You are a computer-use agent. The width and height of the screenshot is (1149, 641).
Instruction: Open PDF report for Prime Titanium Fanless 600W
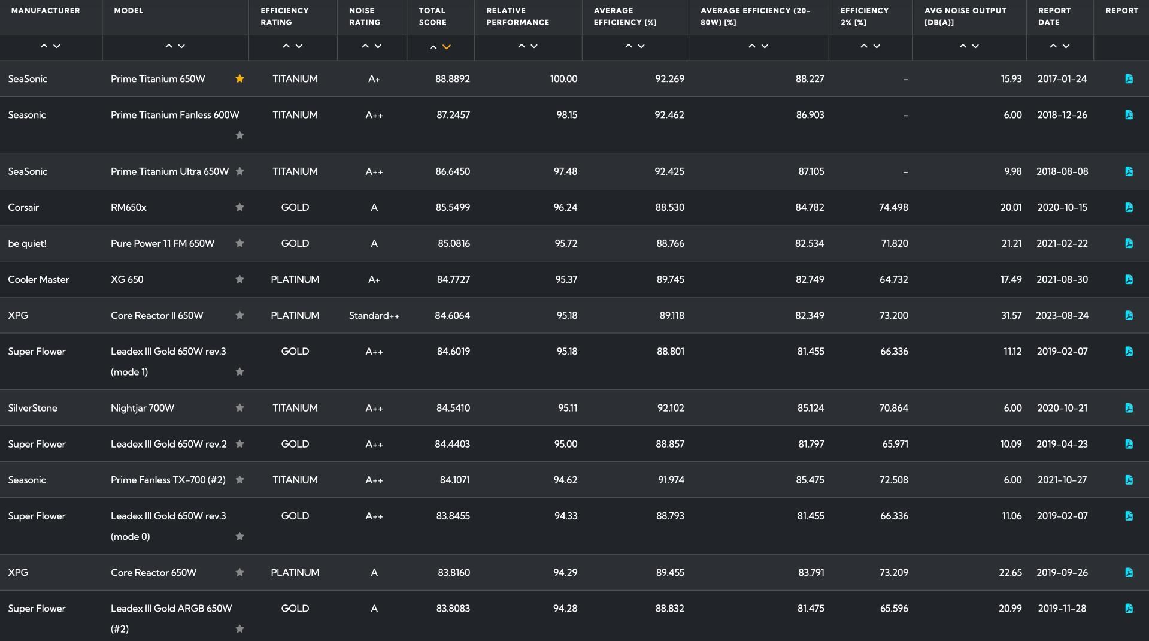[1129, 115]
